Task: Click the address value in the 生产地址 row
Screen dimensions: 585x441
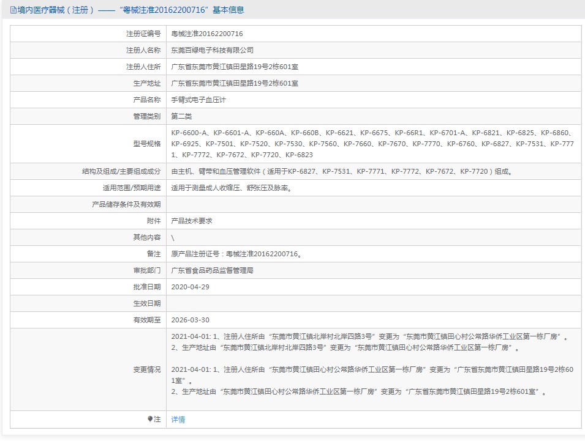Action: (235, 83)
